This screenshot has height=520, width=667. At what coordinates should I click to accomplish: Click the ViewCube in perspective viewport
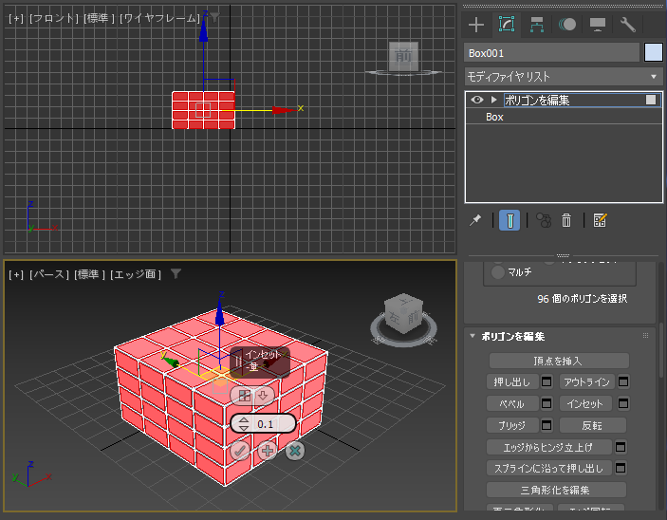point(403,314)
